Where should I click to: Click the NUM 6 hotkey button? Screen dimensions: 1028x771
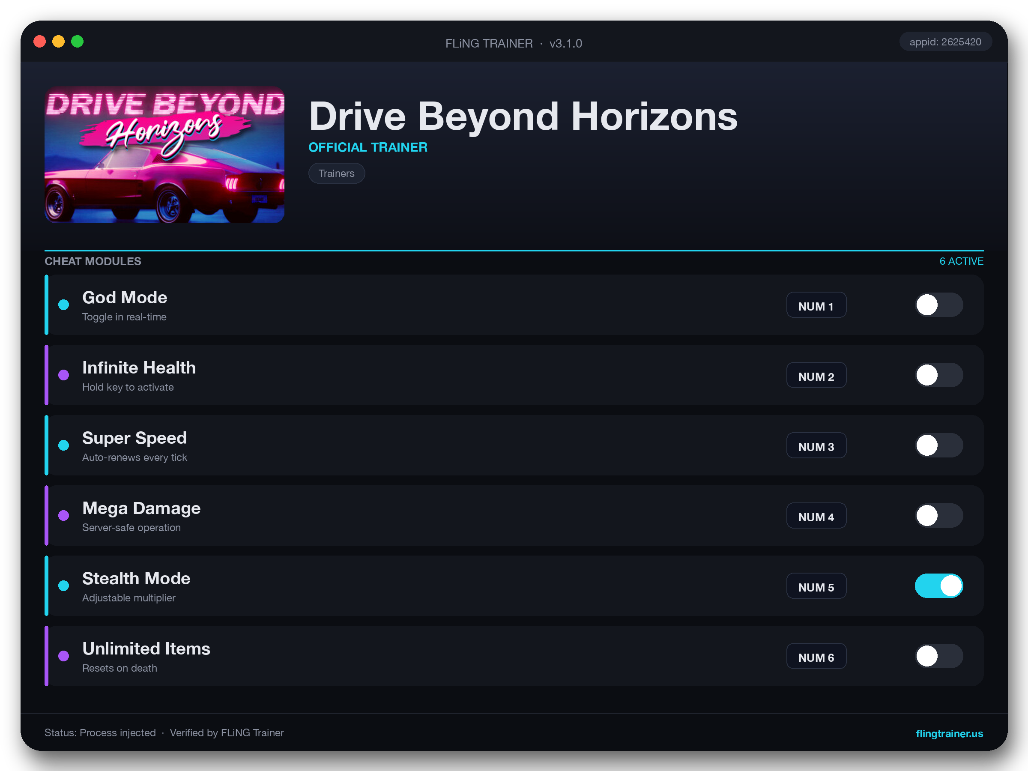pos(816,656)
